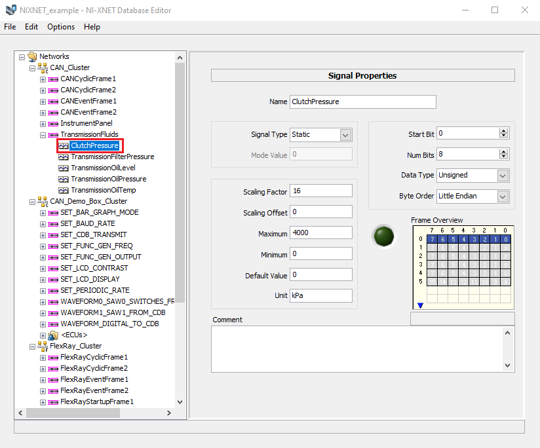Open the Signal Type dropdown
The height and width of the screenshot is (448, 540).
(345, 135)
